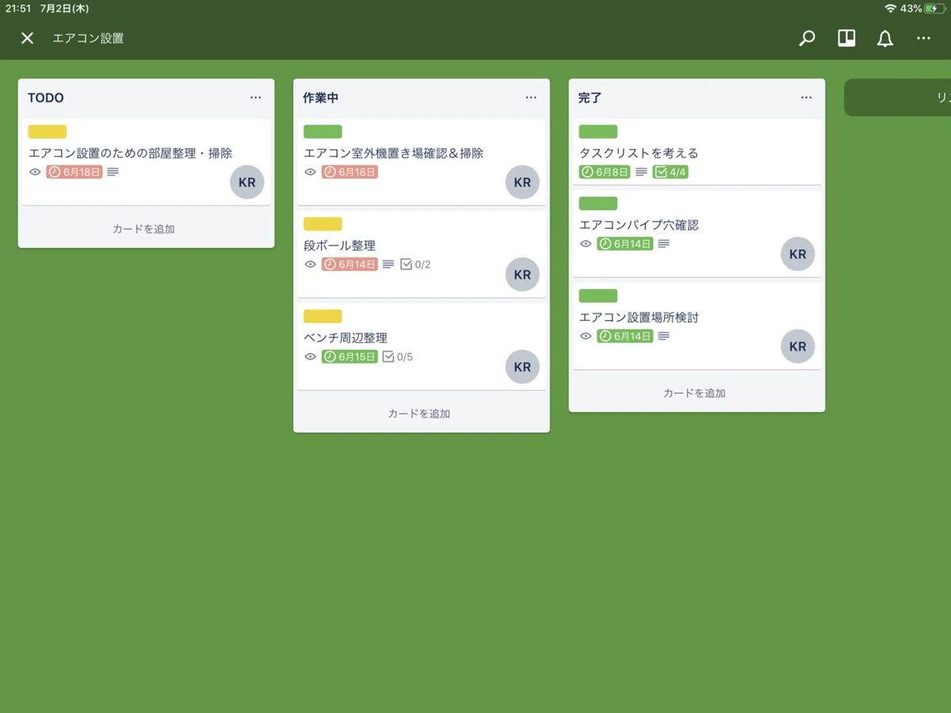Click yellow label on 段ボール整理 card
This screenshot has height=713, width=951.
point(323,224)
